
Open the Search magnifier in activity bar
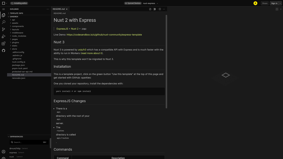[4, 22]
